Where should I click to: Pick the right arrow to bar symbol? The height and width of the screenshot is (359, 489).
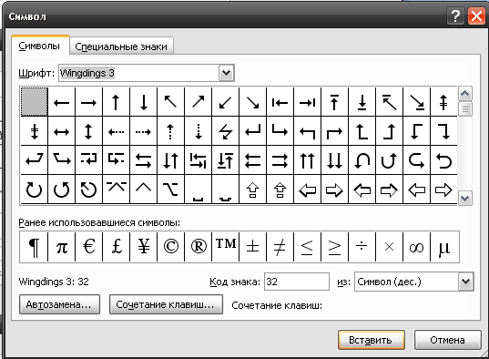click(307, 102)
